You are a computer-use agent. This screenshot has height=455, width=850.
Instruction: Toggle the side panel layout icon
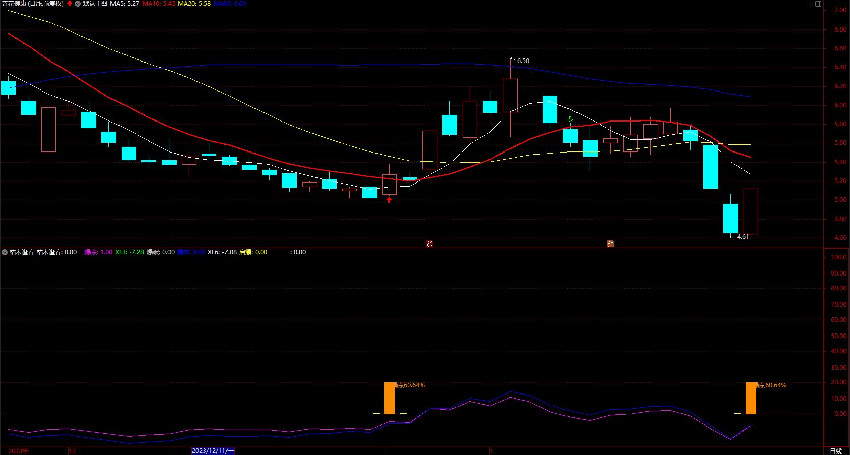pos(818,4)
